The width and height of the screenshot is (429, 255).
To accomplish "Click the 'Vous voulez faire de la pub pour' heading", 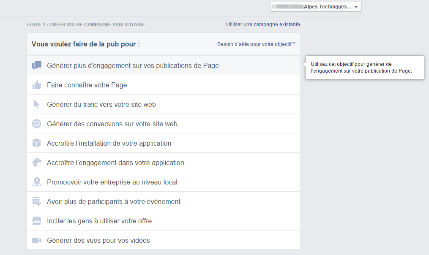I will [x=86, y=44].
